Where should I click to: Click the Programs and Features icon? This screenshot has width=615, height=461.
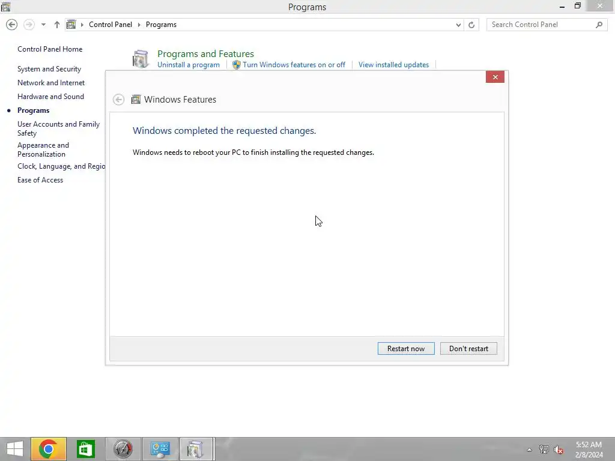click(x=140, y=59)
